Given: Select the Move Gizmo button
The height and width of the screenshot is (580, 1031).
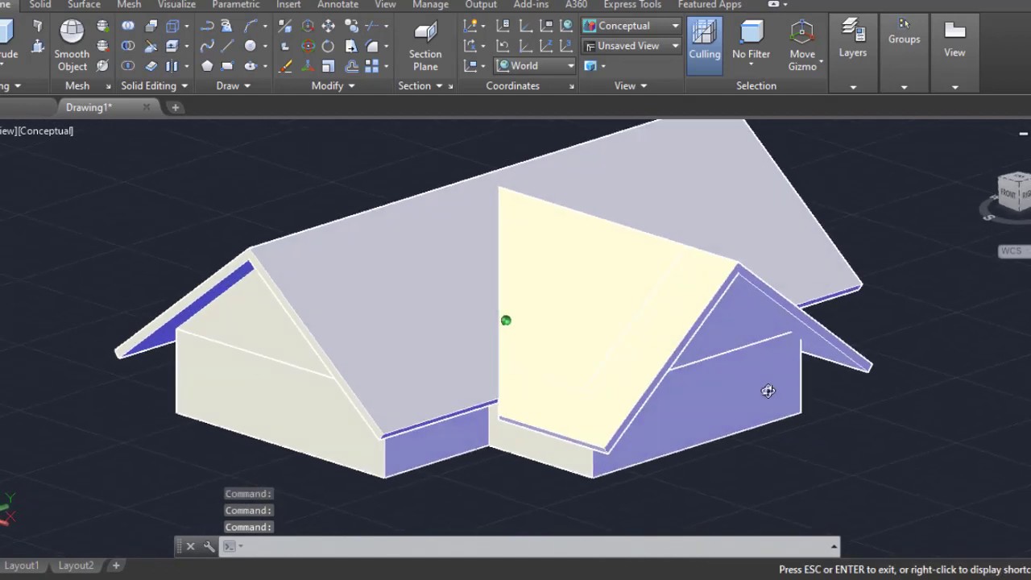Looking at the screenshot, I should coord(802,46).
